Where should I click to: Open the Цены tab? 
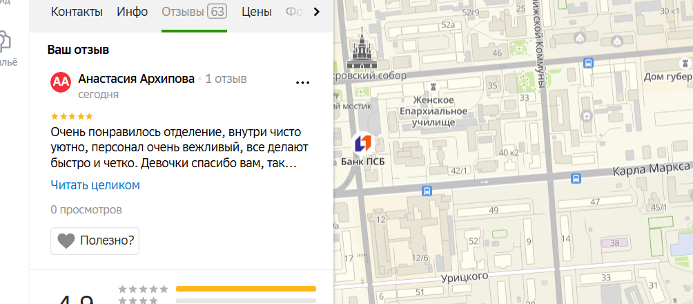pos(256,12)
